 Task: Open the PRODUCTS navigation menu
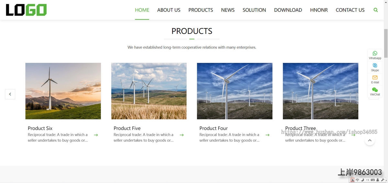(x=200, y=10)
